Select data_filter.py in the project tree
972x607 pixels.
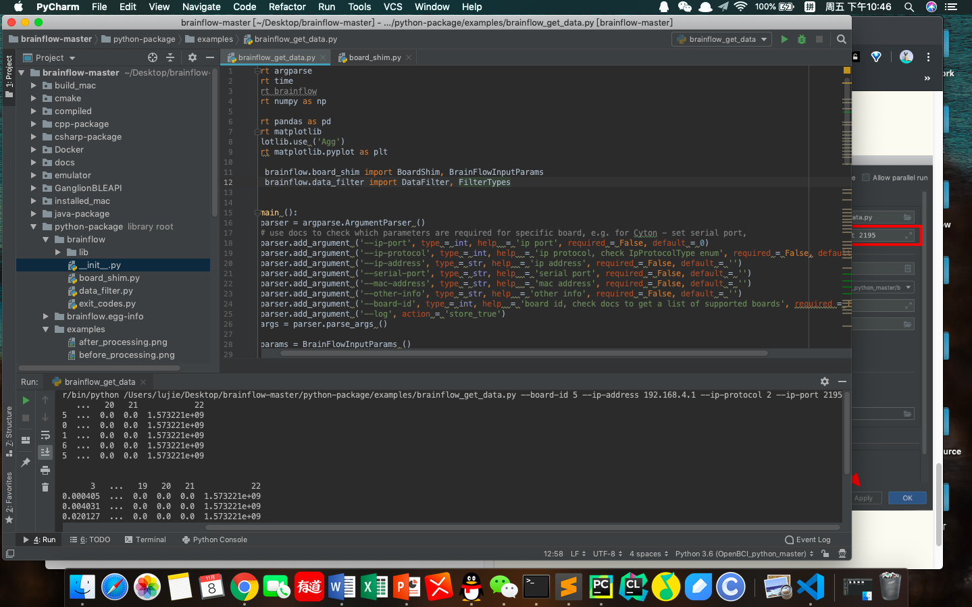click(x=105, y=291)
